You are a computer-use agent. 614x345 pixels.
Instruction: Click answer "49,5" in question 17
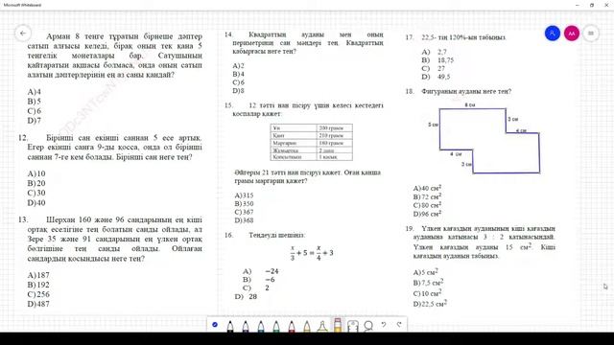pyautogui.click(x=443, y=77)
